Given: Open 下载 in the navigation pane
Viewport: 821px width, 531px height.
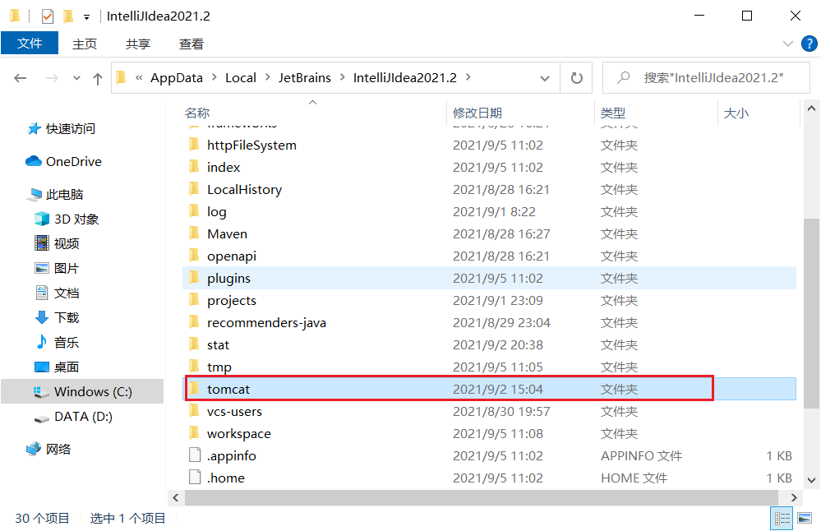Looking at the screenshot, I should tap(57, 317).
